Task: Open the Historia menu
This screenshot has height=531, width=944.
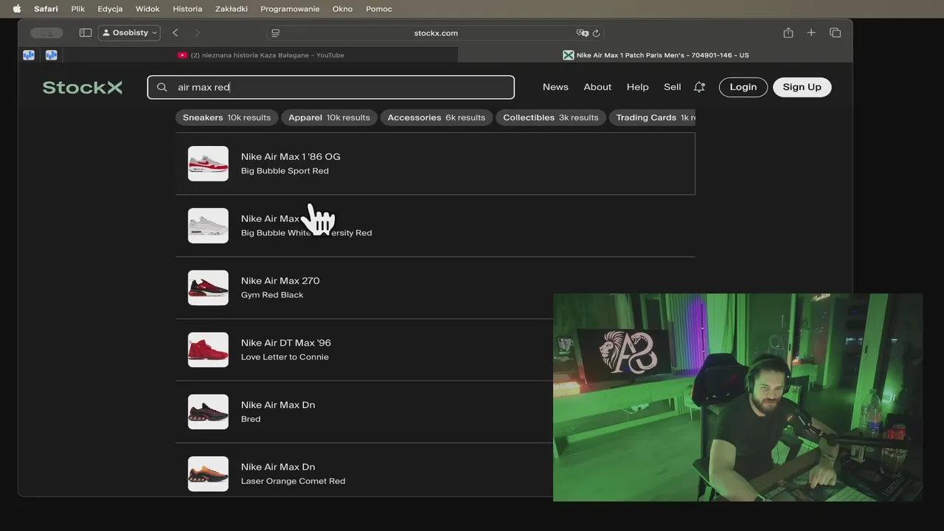Action: coord(187,9)
